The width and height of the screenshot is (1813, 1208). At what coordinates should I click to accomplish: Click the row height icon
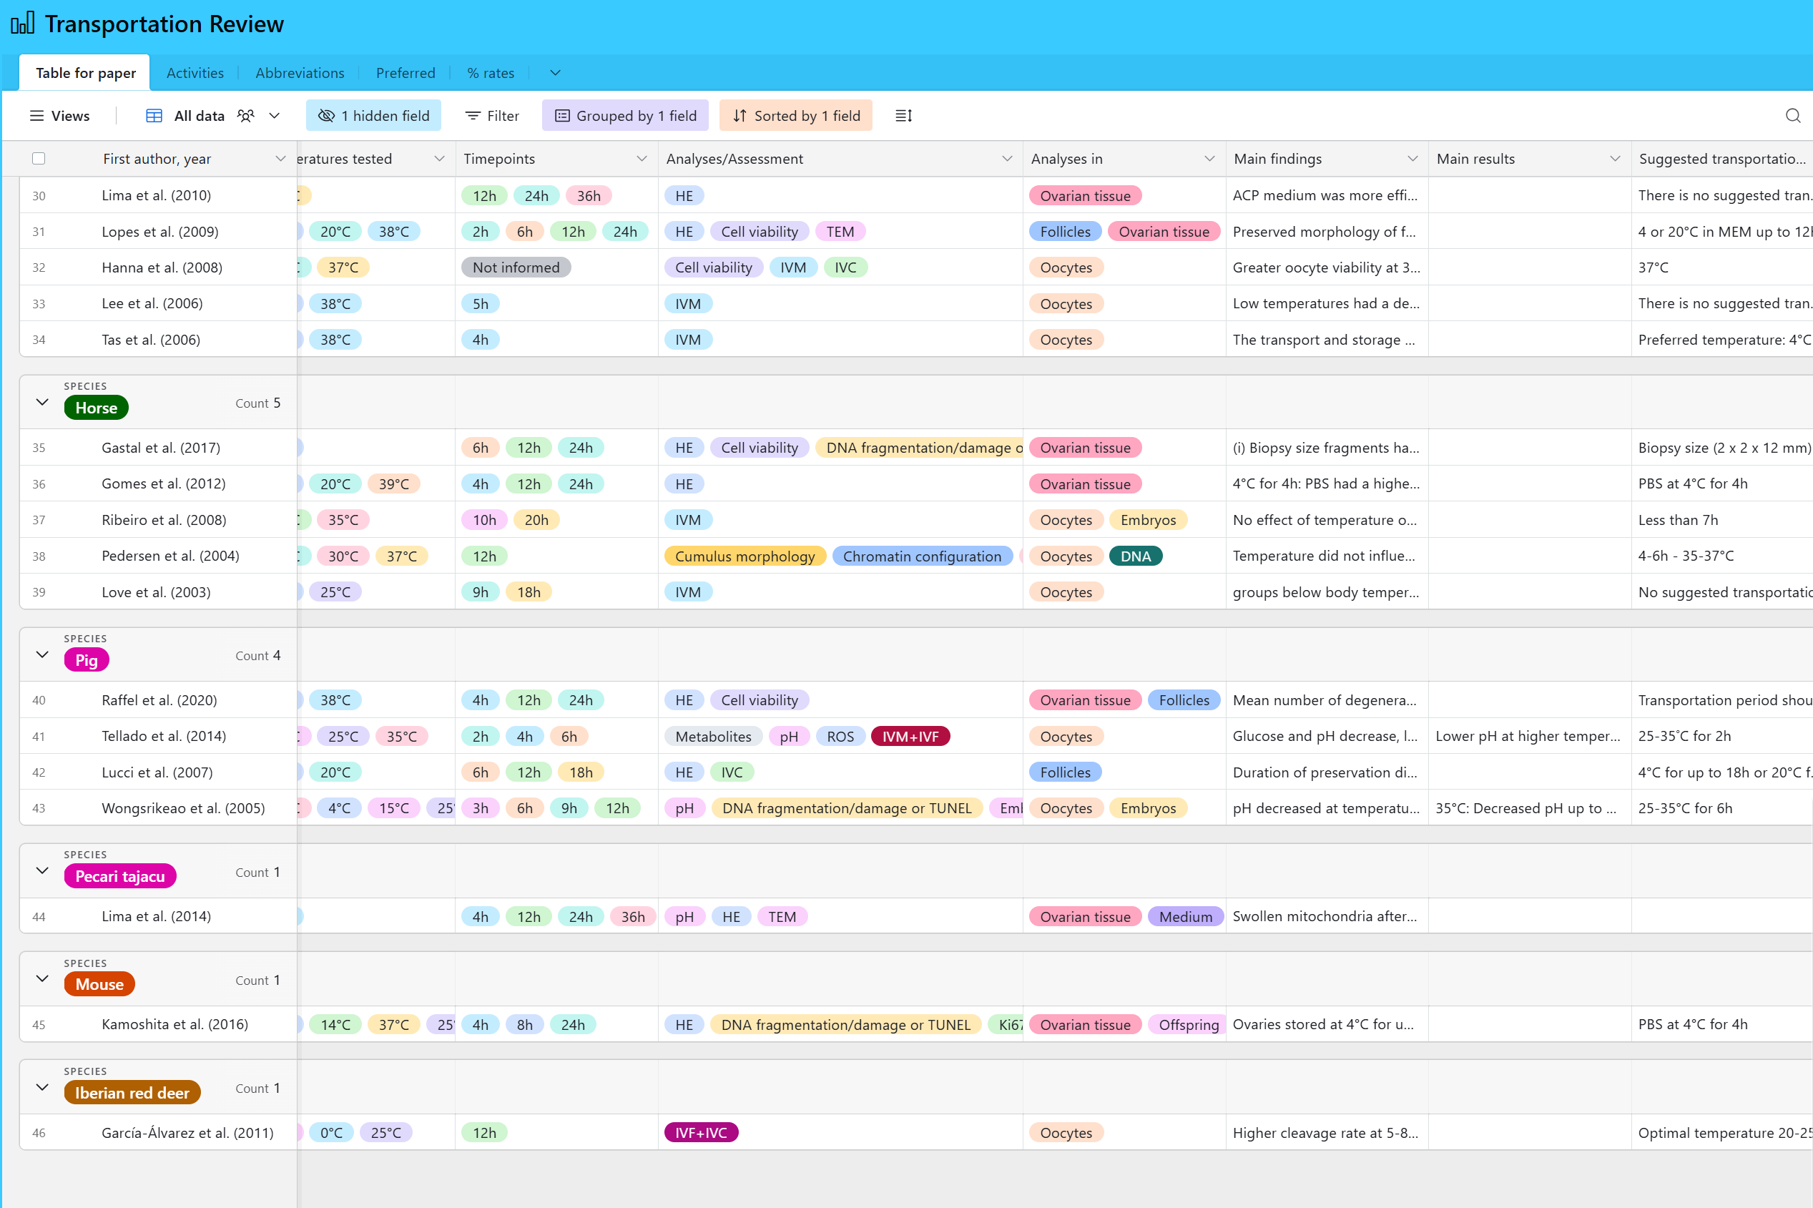point(903,116)
